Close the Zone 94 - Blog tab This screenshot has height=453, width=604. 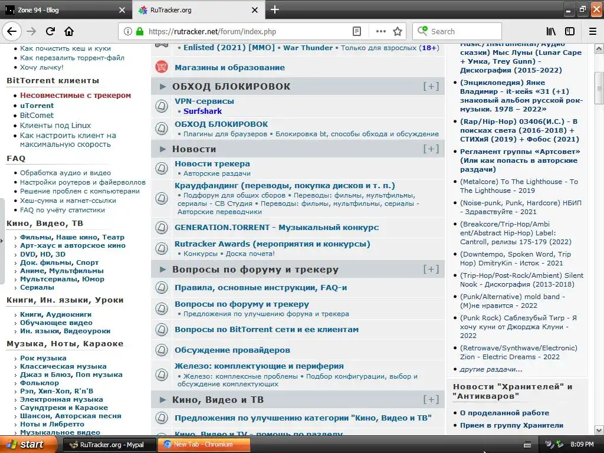pos(122,10)
